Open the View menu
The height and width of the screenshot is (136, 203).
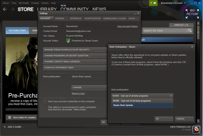[14, 3]
